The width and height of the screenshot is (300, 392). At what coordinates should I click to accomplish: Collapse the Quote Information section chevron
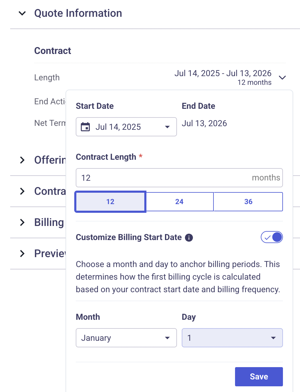coord(22,13)
